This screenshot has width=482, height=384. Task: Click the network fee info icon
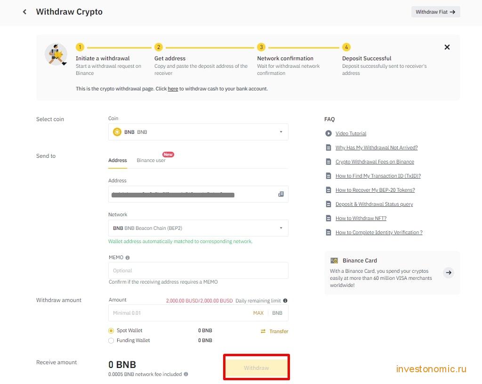186,374
